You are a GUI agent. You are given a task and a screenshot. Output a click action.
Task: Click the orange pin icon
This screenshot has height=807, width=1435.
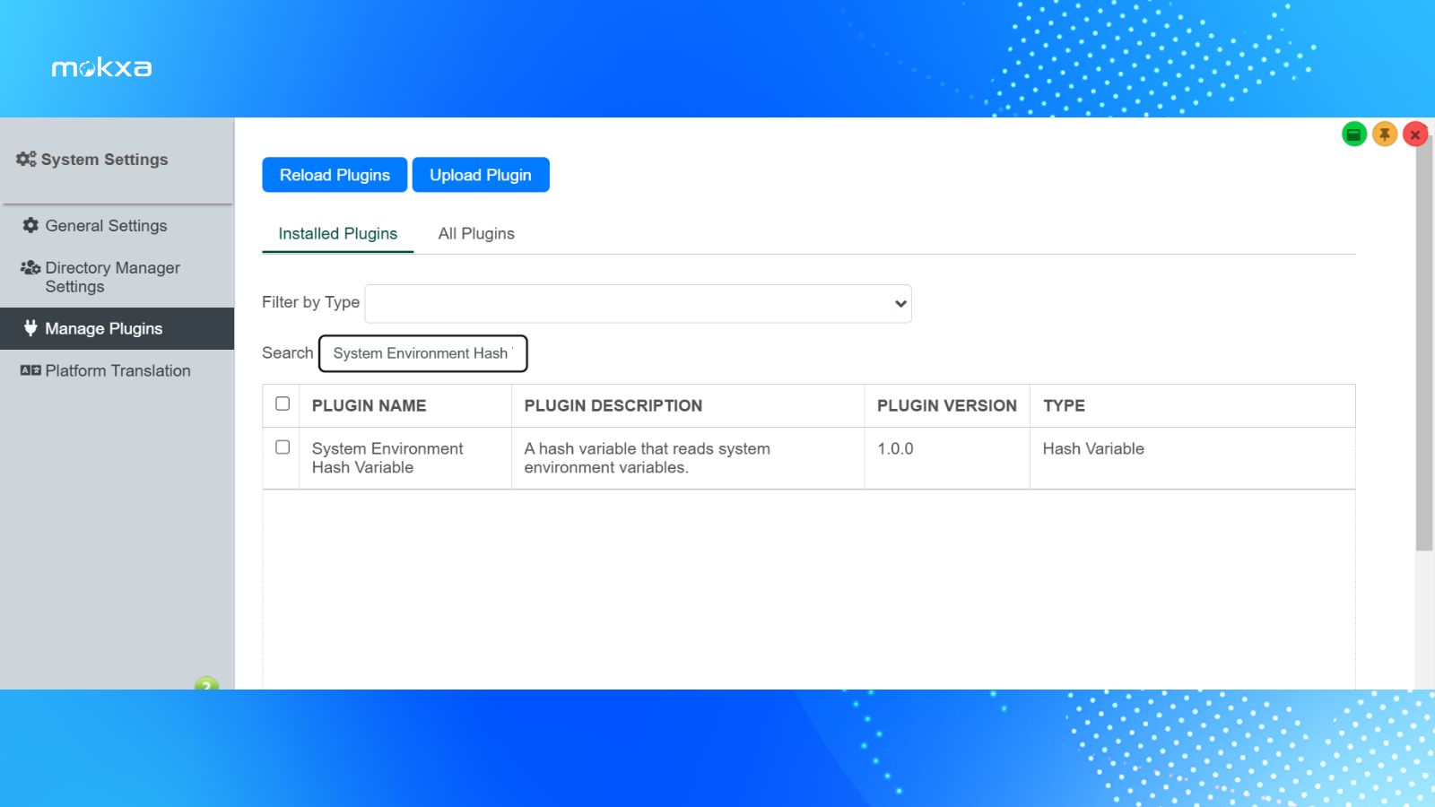pos(1385,134)
